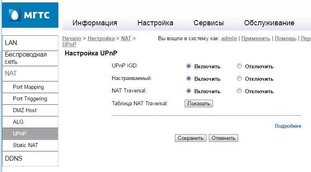Click the Отменить button
This screenshot has height=172, width=311.
pos(223,138)
